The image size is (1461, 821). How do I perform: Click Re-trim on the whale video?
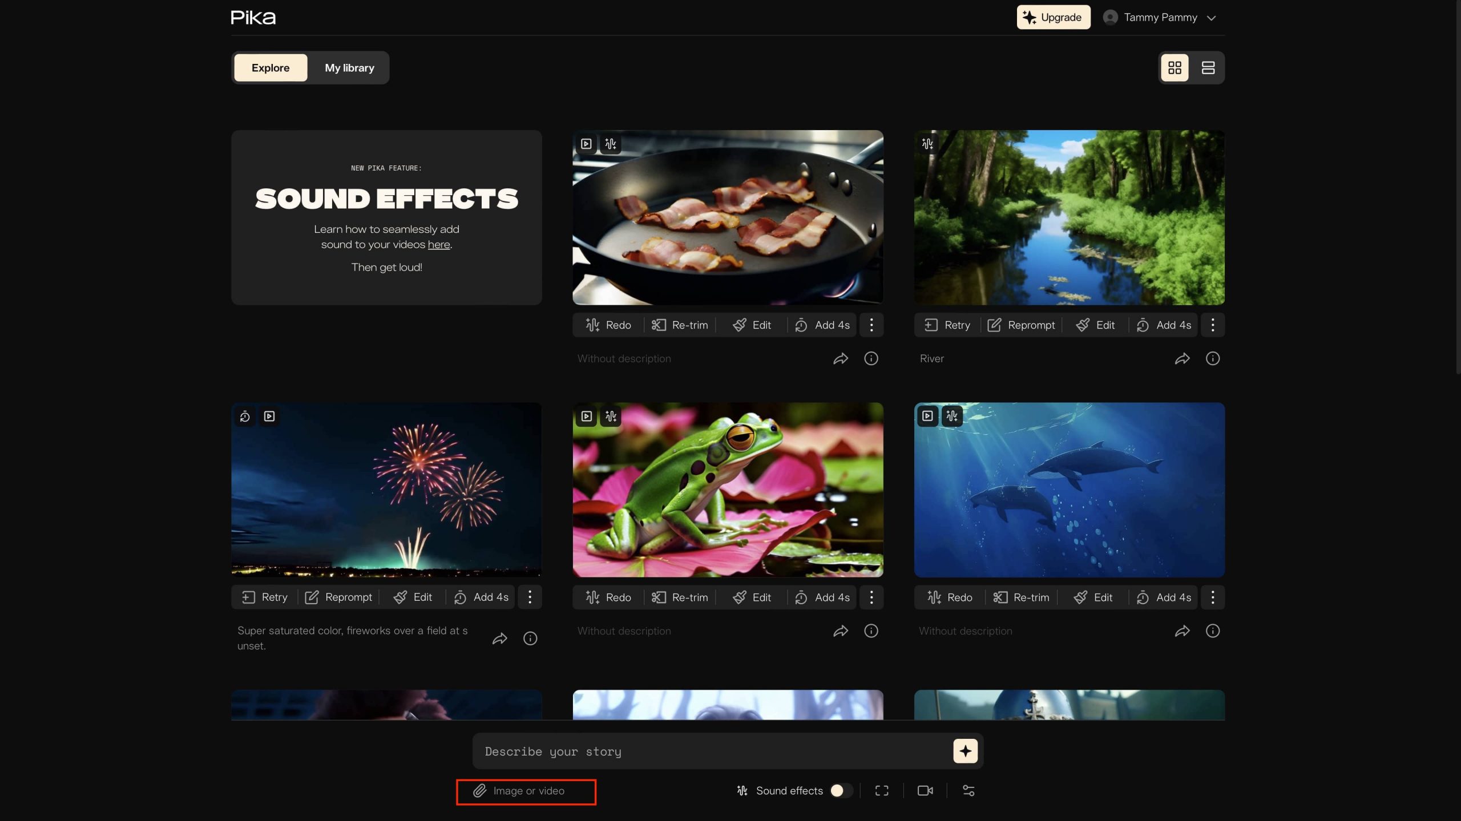1022,597
